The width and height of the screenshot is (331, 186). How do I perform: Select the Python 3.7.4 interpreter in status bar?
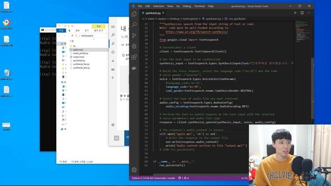pos(154,178)
